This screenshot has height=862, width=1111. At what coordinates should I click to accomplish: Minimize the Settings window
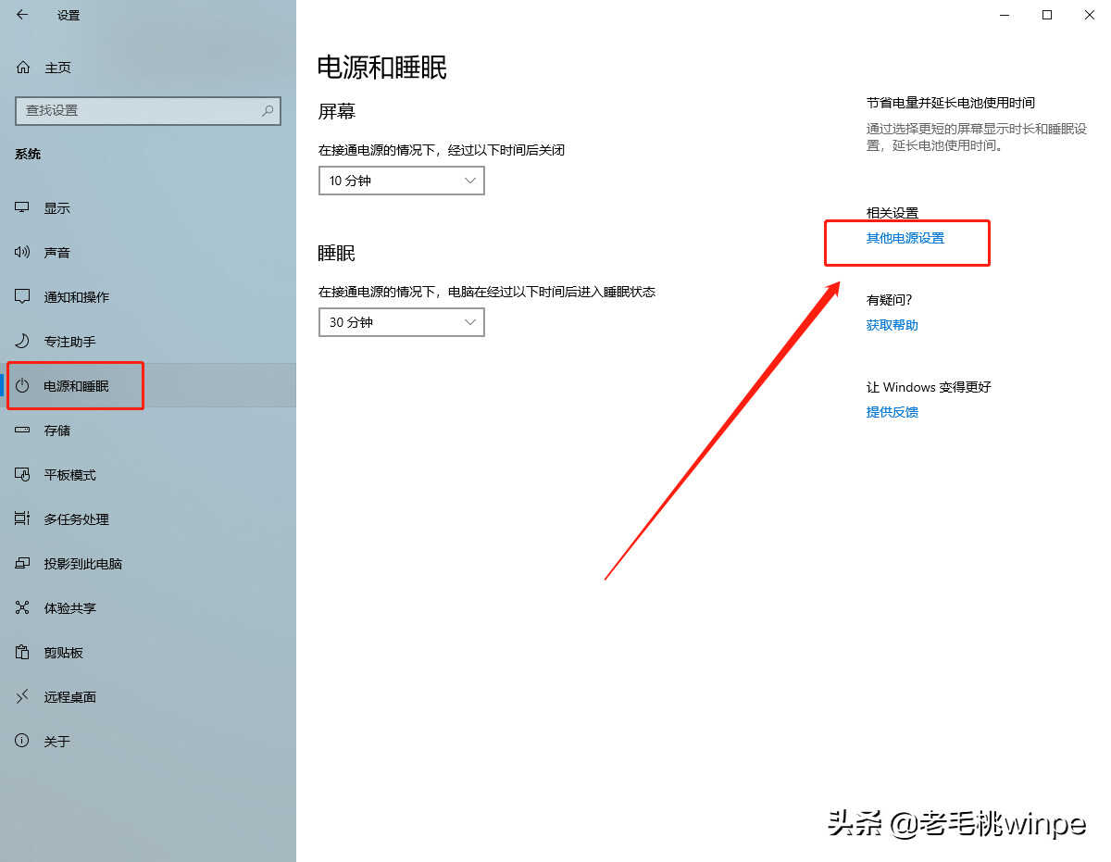point(1004,15)
